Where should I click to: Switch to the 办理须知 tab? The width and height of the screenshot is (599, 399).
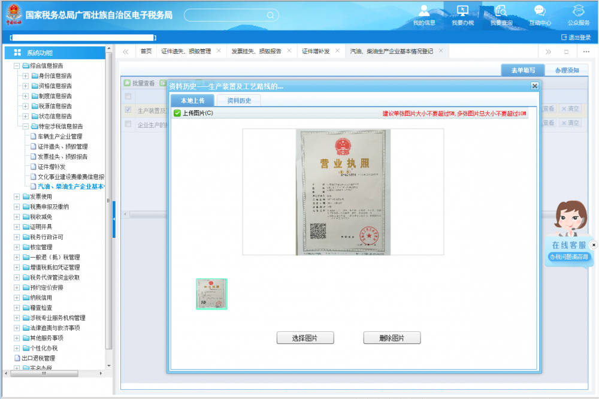click(x=566, y=71)
